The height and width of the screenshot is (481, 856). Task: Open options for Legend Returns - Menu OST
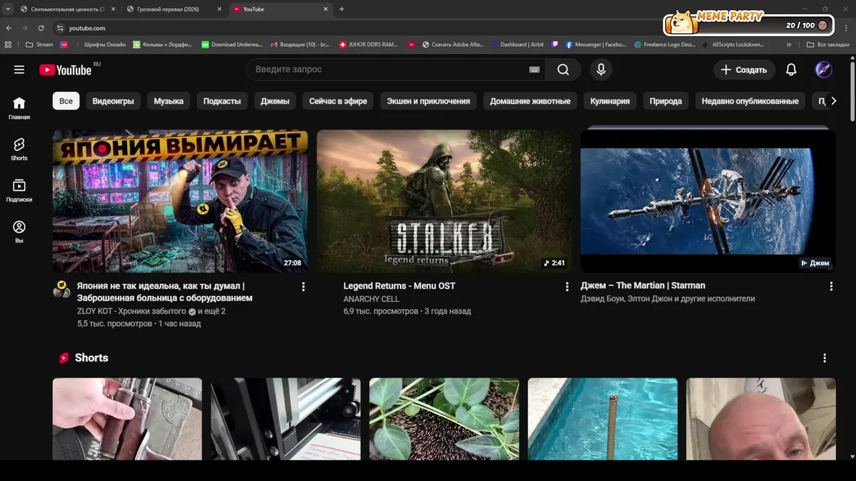point(567,287)
